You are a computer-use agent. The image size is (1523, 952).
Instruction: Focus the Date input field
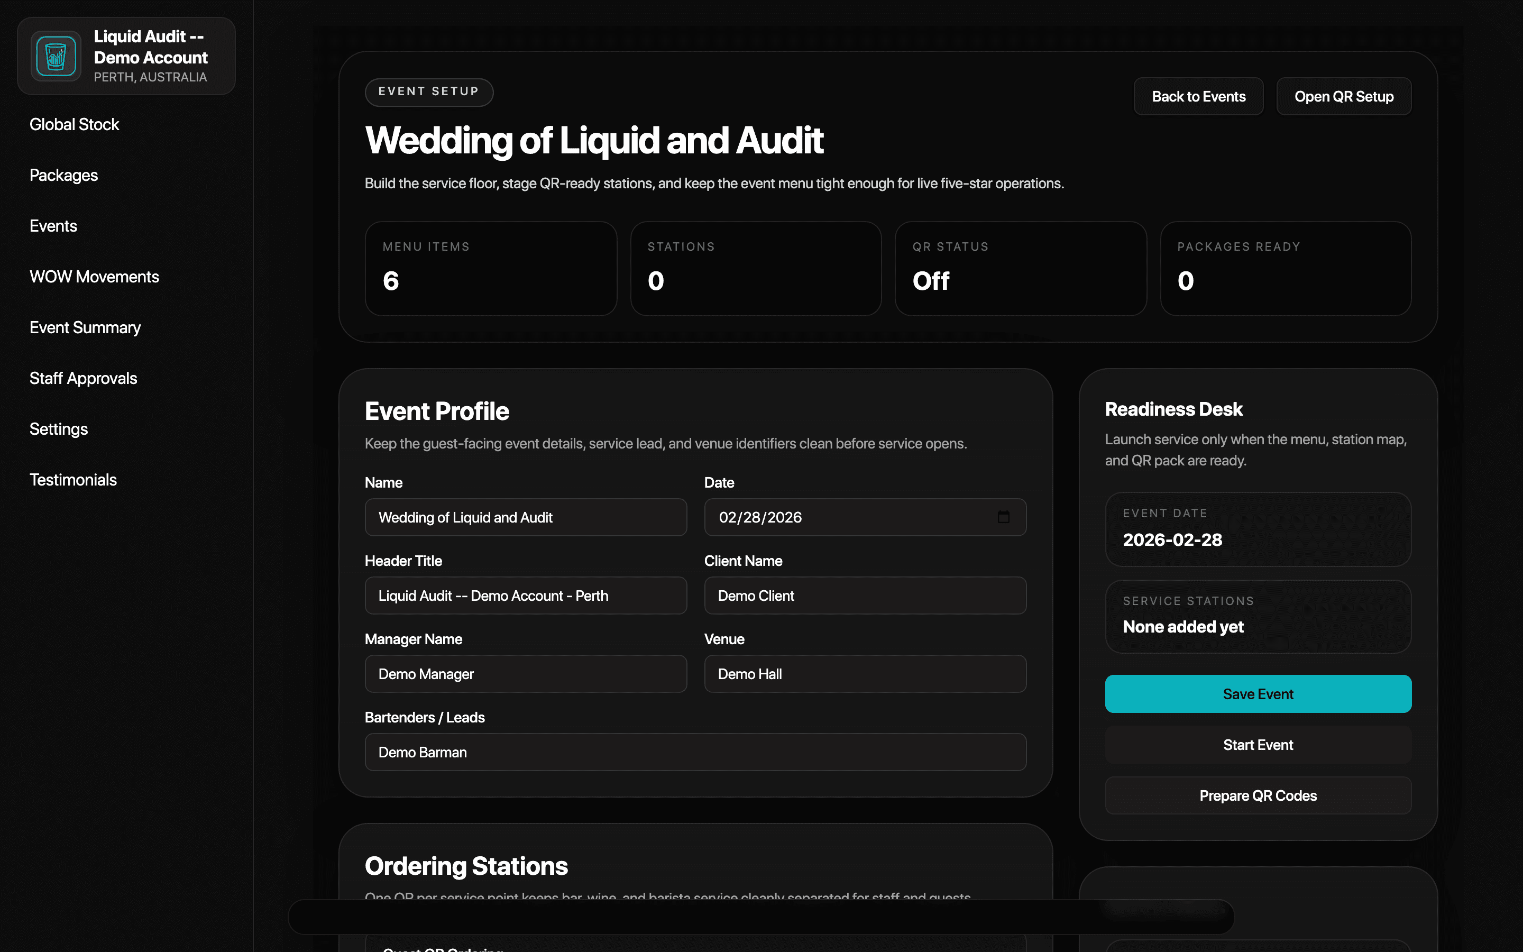coord(865,518)
